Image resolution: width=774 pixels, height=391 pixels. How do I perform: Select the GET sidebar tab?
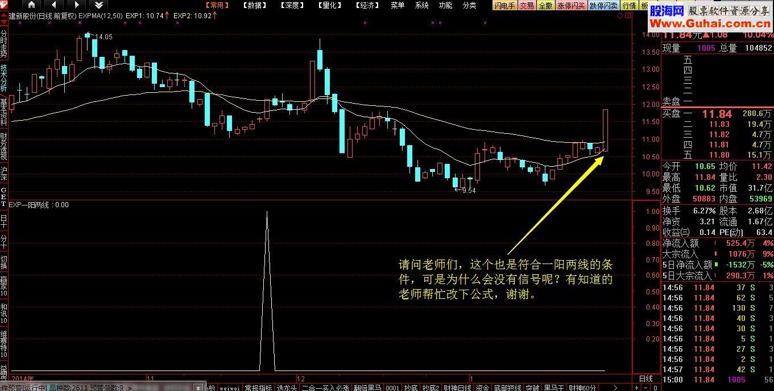click(x=4, y=197)
